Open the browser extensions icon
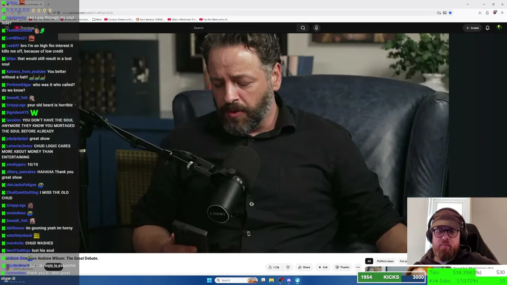Image resolution: width=507 pixels, height=285 pixels. (x=487, y=13)
